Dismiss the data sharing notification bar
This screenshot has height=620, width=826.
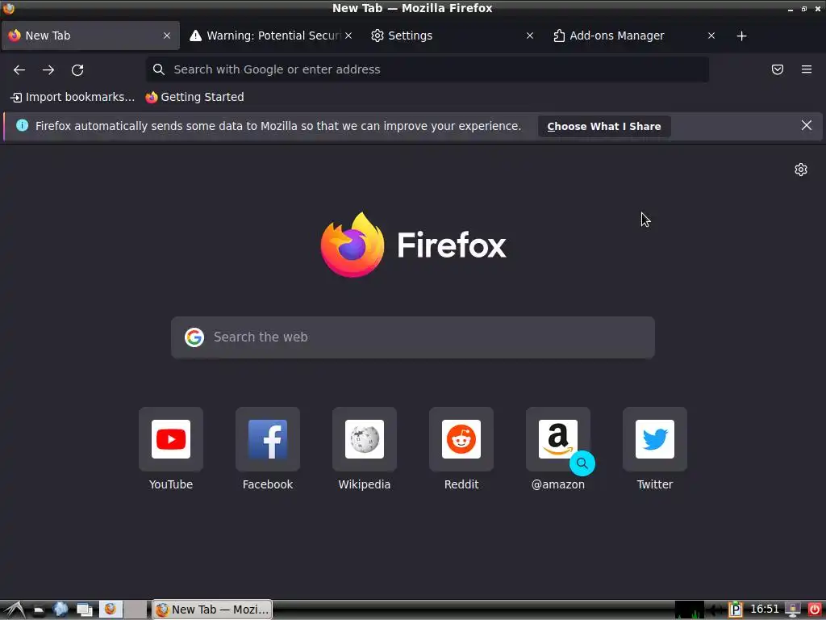(807, 125)
